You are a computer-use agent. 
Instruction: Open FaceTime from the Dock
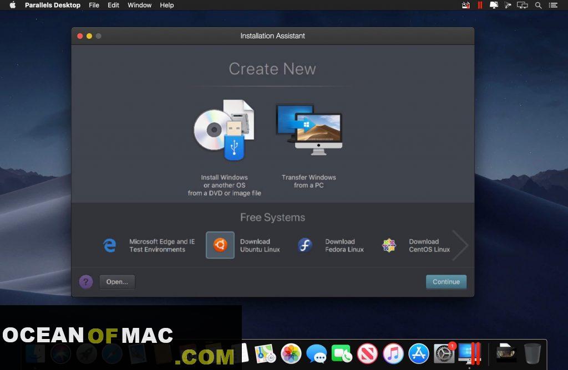pyautogui.click(x=342, y=353)
